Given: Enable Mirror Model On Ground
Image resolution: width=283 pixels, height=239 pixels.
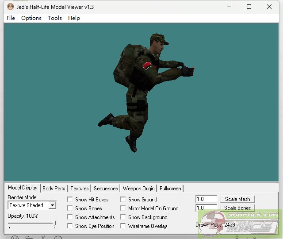Looking at the screenshot, I should pyautogui.click(x=123, y=208).
